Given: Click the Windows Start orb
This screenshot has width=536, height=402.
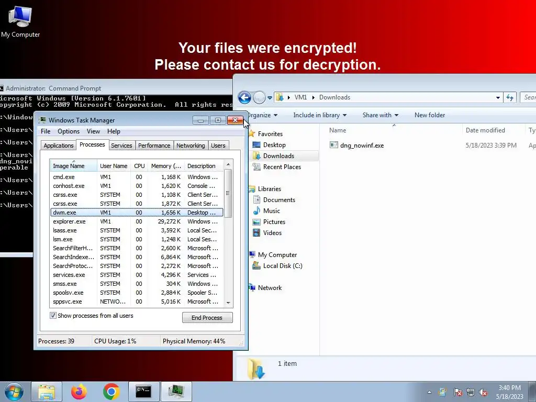Looking at the screenshot, I should pyautogui.click(x=14, y=392).
